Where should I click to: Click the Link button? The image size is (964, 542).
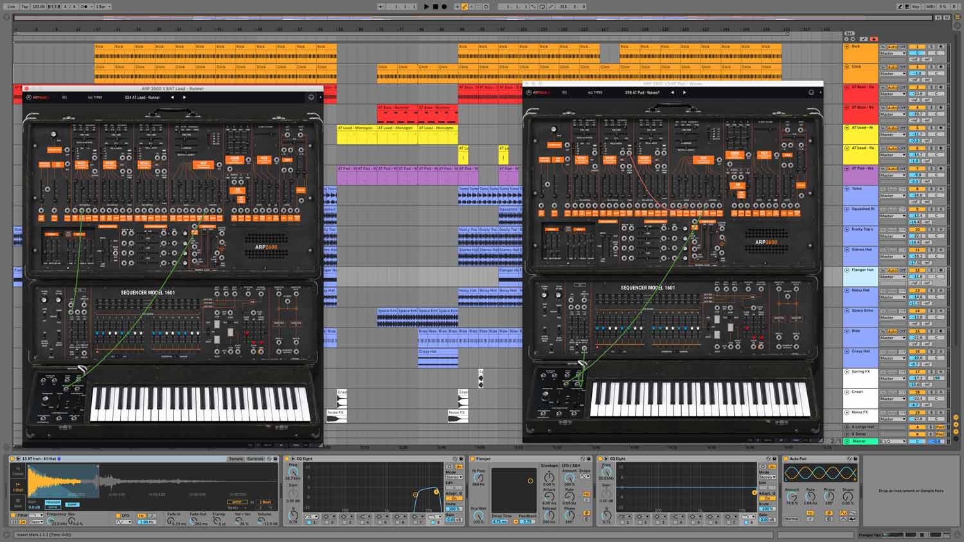tap(11, 6)
